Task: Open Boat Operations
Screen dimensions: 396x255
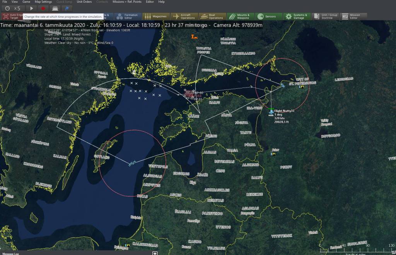Action: coord(212,17)
